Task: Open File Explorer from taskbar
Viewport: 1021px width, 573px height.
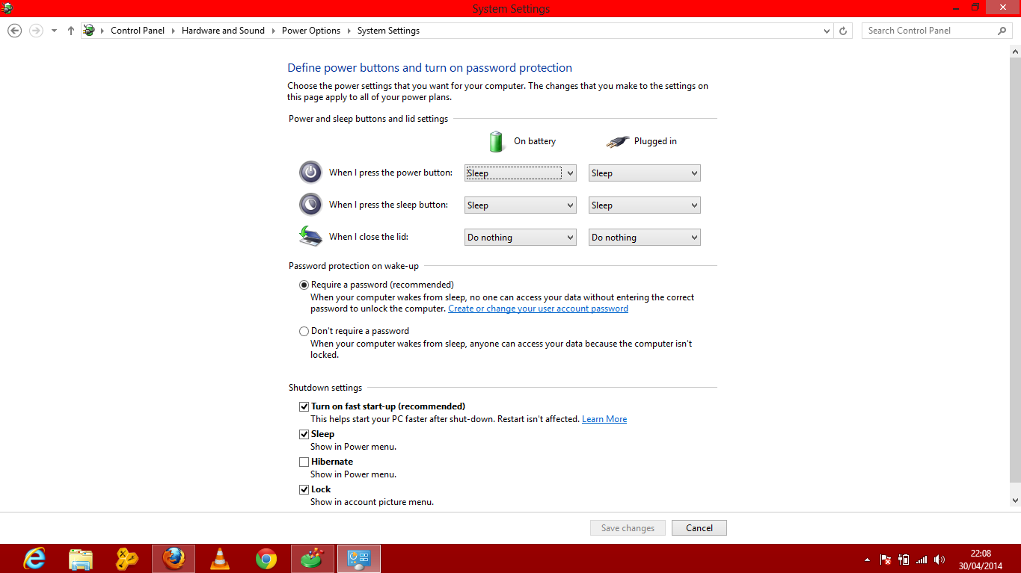Action: pos(81,559)
